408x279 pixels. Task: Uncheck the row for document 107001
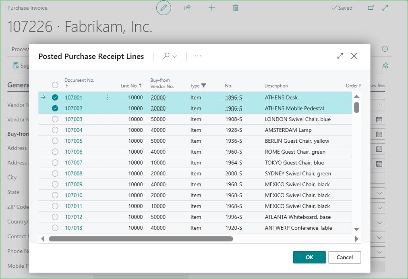click(x=55, y=98)
